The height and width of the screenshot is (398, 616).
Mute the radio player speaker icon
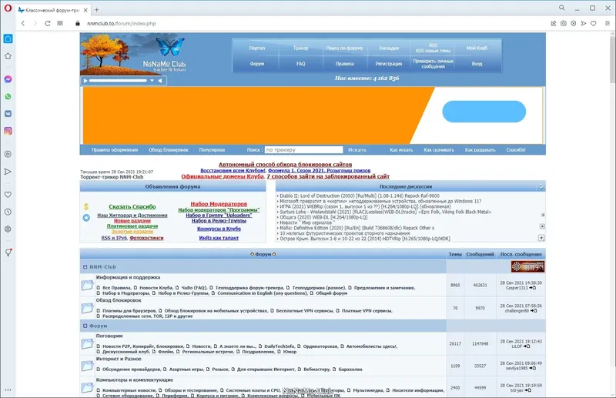[x=160, y=81]
